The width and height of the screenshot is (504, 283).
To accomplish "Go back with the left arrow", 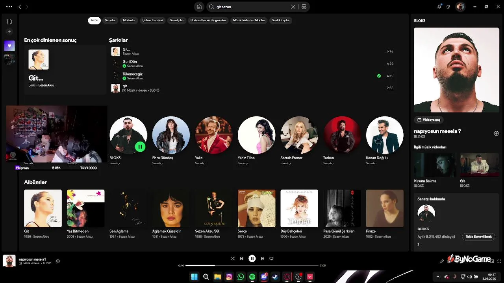I will [20, 7].
